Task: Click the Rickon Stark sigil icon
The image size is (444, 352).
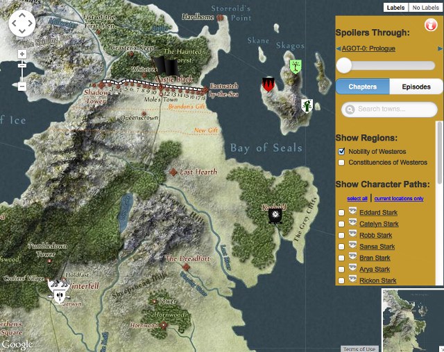Action: (352, 279)
